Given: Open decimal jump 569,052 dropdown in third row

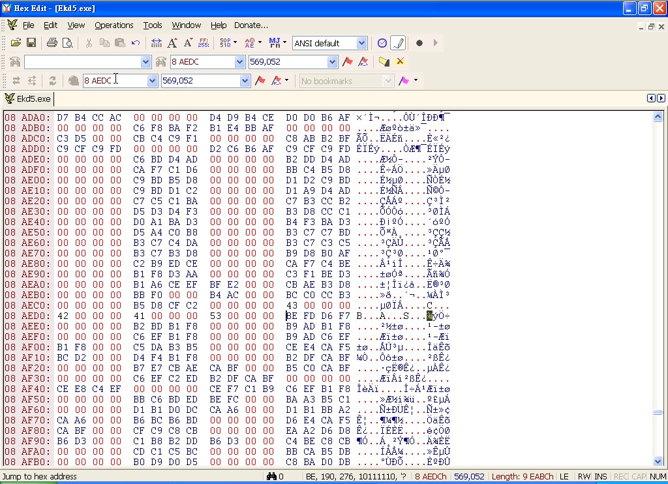Looking at the screenshot, I should pos(245,80).
